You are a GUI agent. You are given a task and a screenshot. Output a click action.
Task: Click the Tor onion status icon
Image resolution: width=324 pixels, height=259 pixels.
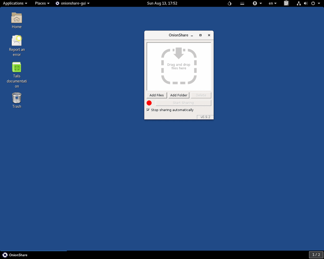pos(230,4)
